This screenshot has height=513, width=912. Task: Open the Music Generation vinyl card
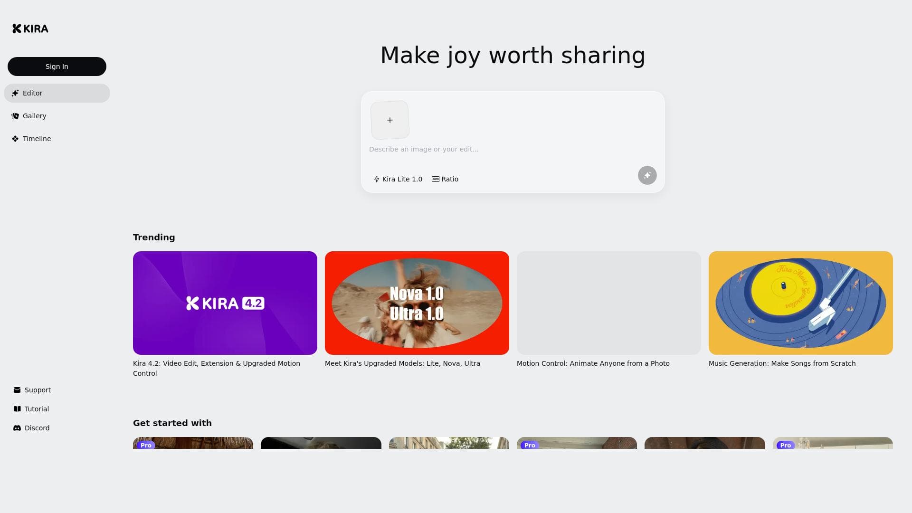(x=801, y=303)
